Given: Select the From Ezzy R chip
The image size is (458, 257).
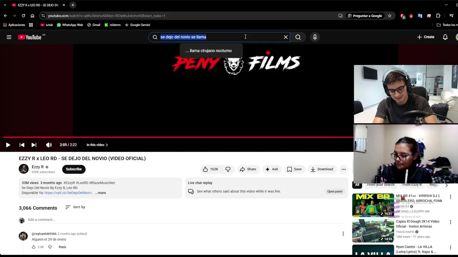Looking at the screenshot, I should point(412,185).
